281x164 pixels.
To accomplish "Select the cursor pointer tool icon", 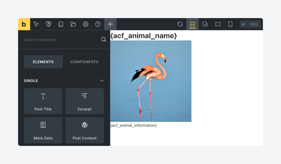I will click(x=36, y=24).
